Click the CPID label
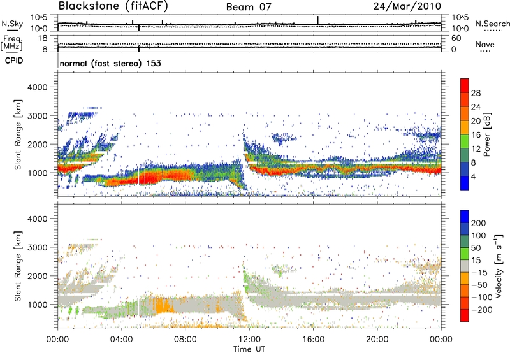510x353 pixels. tap(14, 61)
